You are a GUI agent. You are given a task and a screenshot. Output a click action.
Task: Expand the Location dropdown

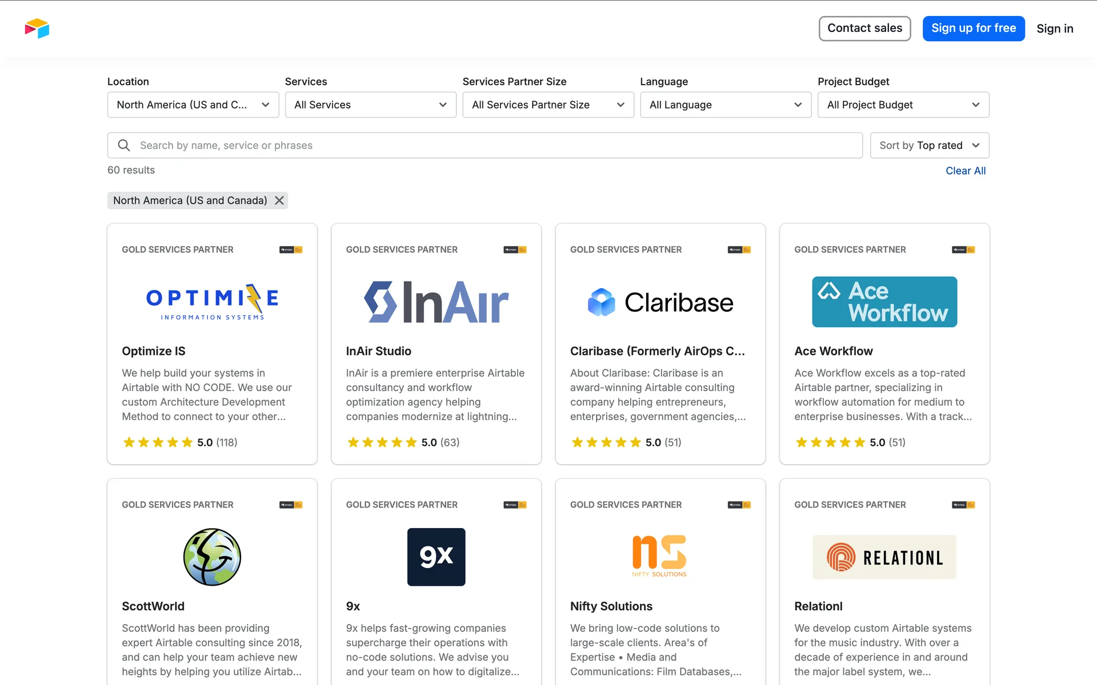(x=193, y=105)
